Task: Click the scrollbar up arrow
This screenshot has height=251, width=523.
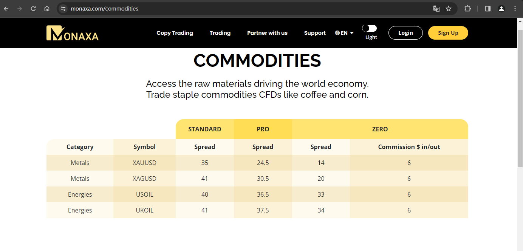Action: pos(520,20)
